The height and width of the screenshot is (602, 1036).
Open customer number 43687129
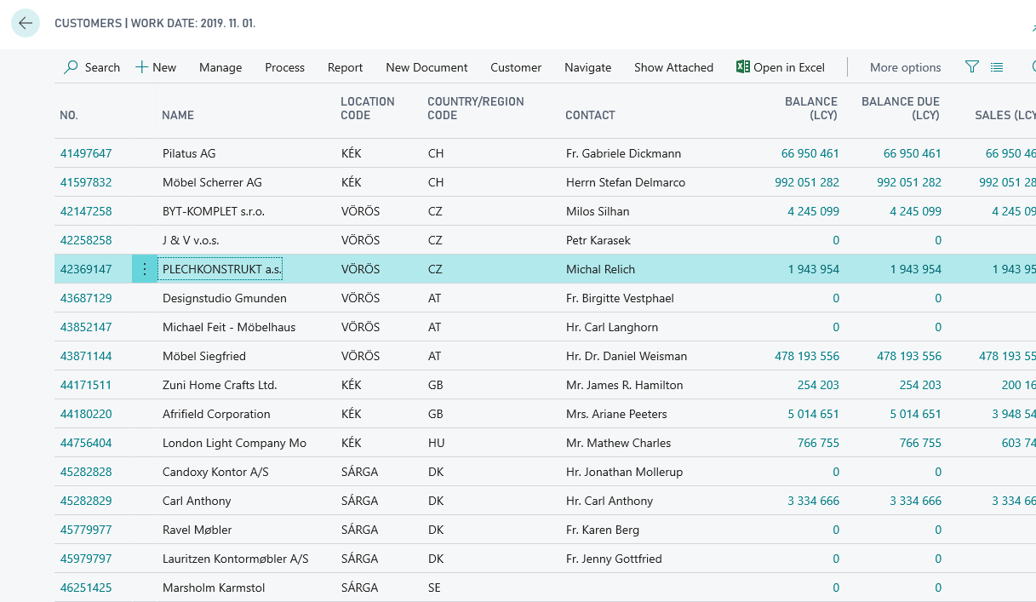point(86,298)
